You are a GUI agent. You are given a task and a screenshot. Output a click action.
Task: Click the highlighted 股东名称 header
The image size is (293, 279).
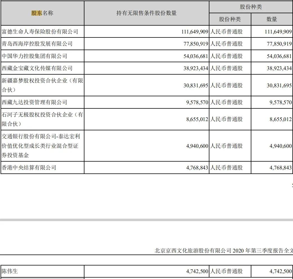[42, 13]
